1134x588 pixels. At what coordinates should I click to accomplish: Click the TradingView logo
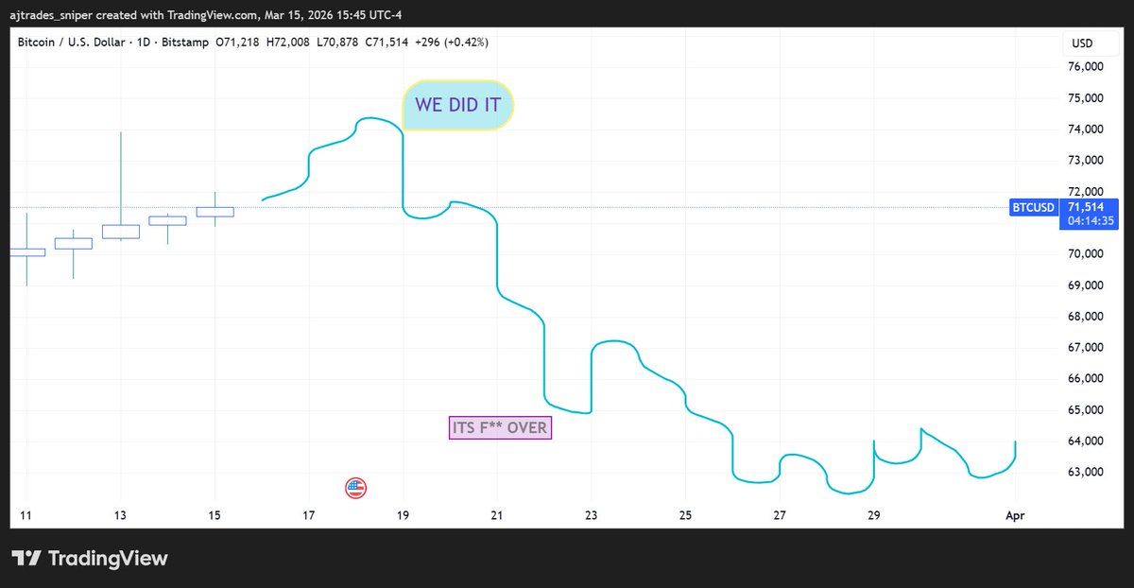coord(90,558)
